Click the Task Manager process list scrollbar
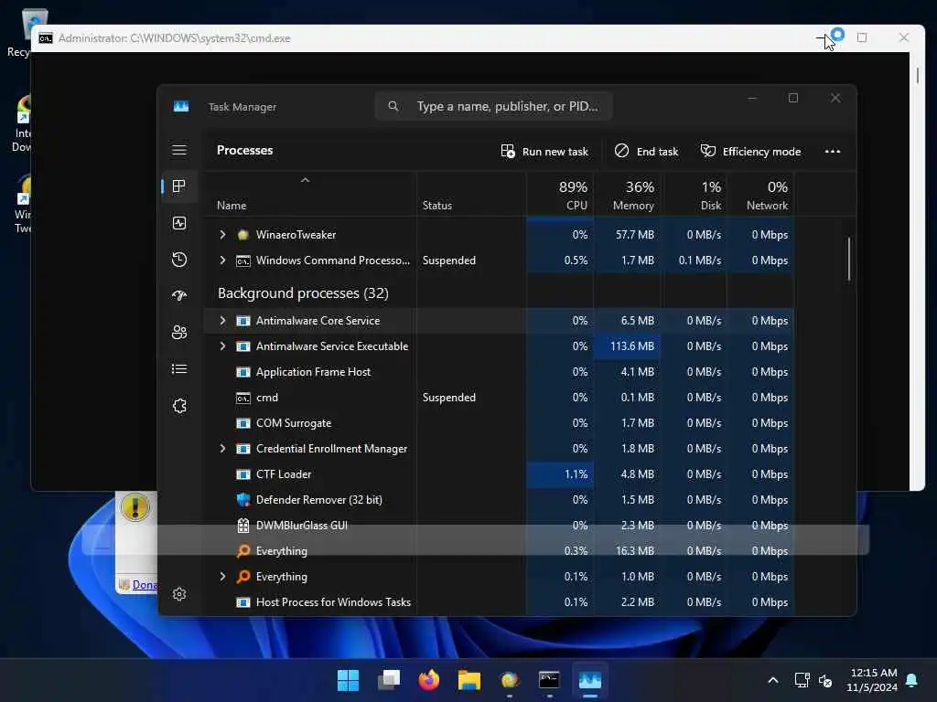The image size is (937, 702). (848, 259)
